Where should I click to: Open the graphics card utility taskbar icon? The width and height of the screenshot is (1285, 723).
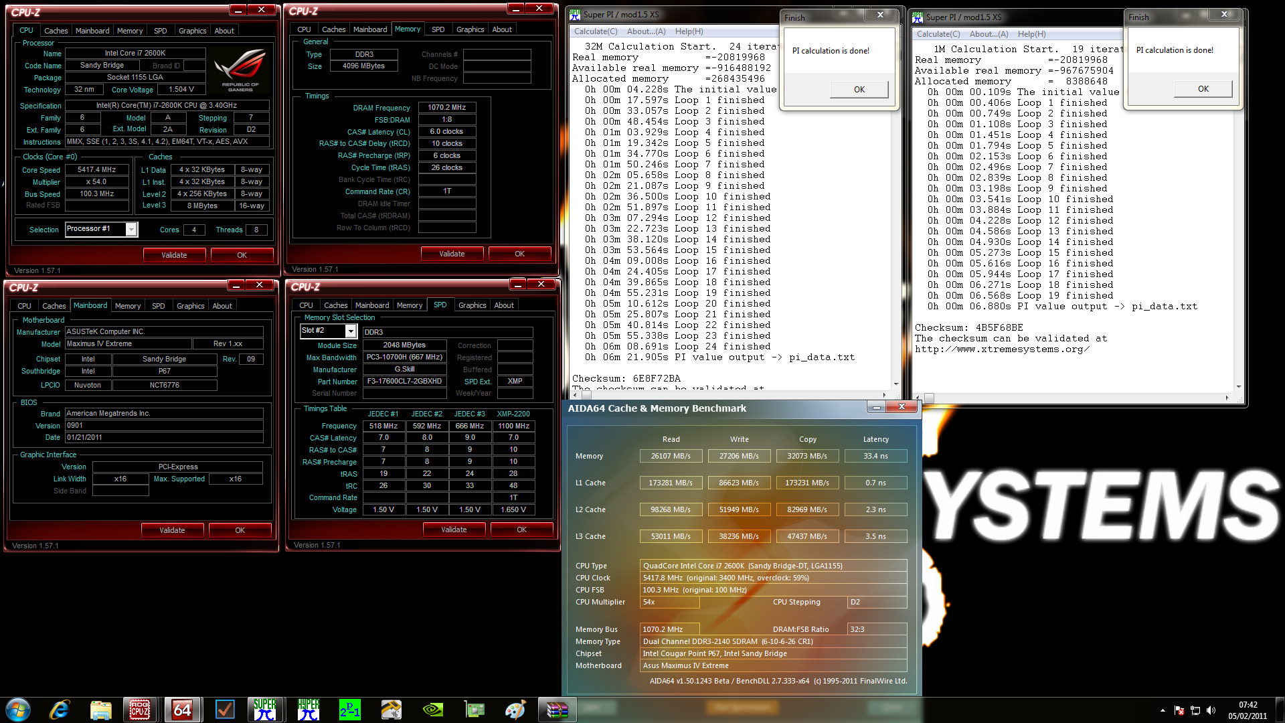tap(475, 710)
